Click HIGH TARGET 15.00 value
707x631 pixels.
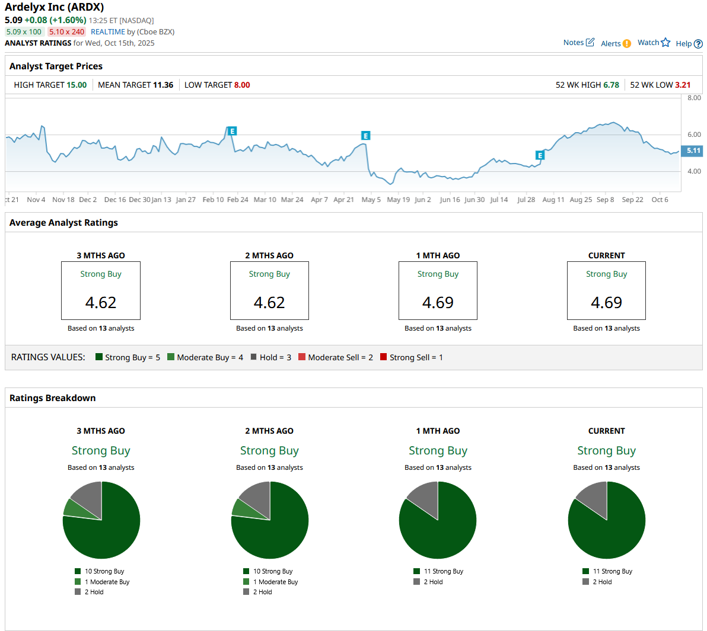(77, 85)
